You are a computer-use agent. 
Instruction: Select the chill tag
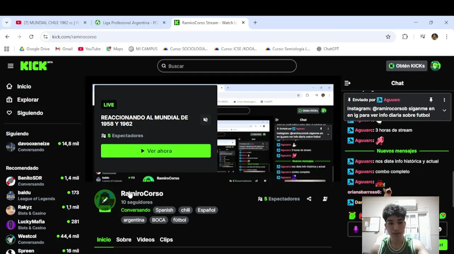click(185, 210)
